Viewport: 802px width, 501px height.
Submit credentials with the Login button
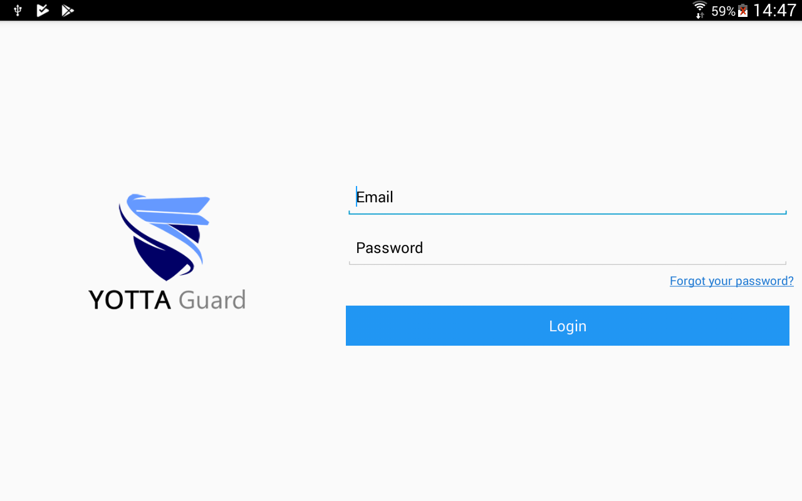[568, 326]
